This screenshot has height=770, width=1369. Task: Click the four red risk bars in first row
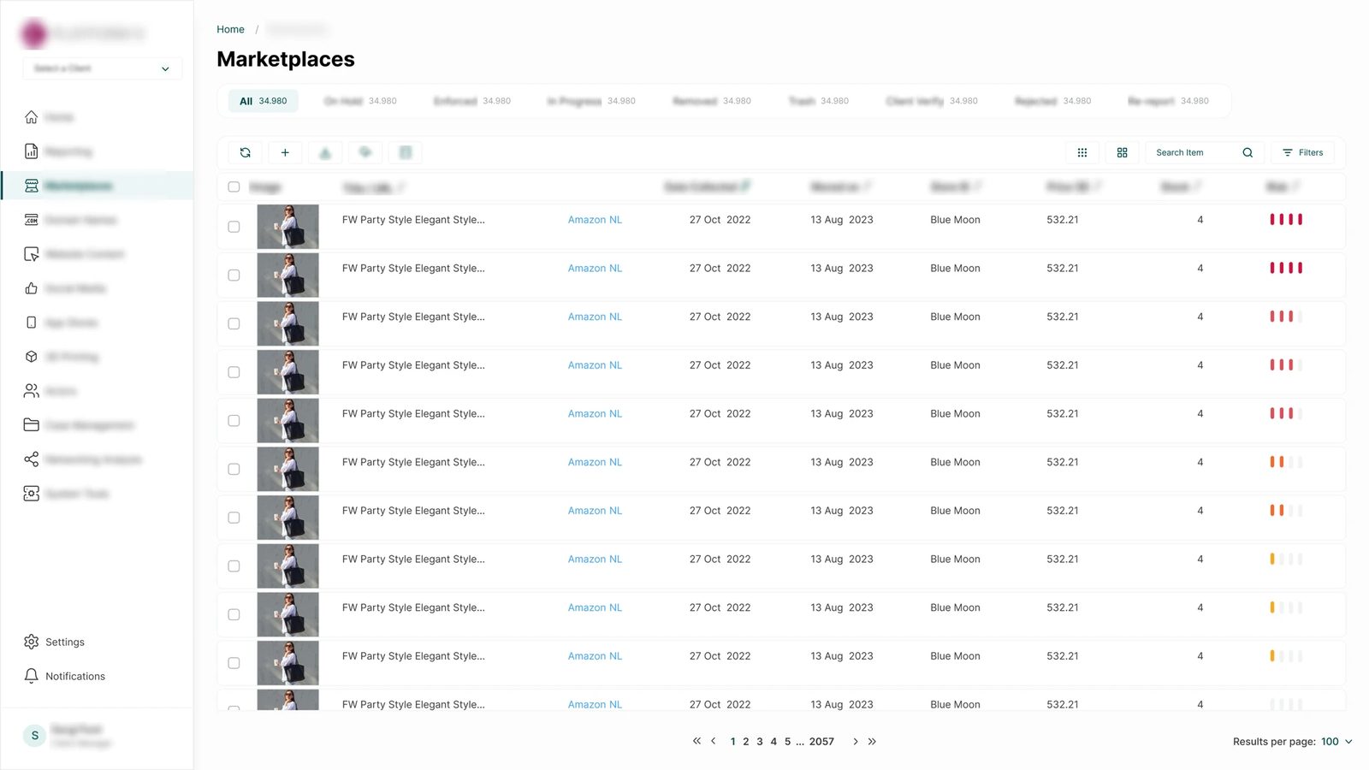1286,220
